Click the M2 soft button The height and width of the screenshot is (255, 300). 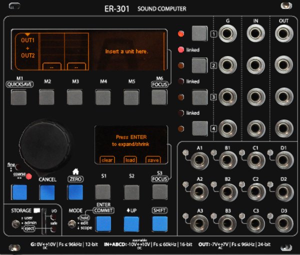(46, 97)
